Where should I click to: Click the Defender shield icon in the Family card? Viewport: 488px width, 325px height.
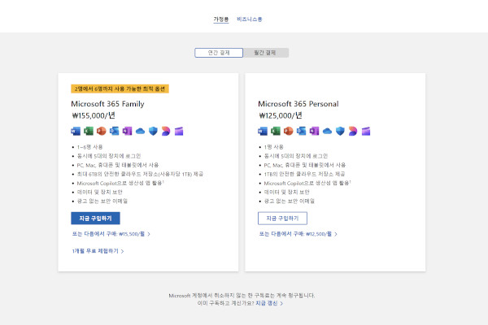click(153, 131)
